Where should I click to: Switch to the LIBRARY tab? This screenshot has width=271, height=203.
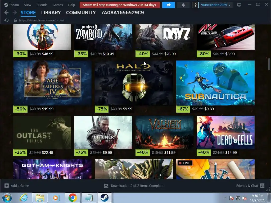[x=51, y=13]
